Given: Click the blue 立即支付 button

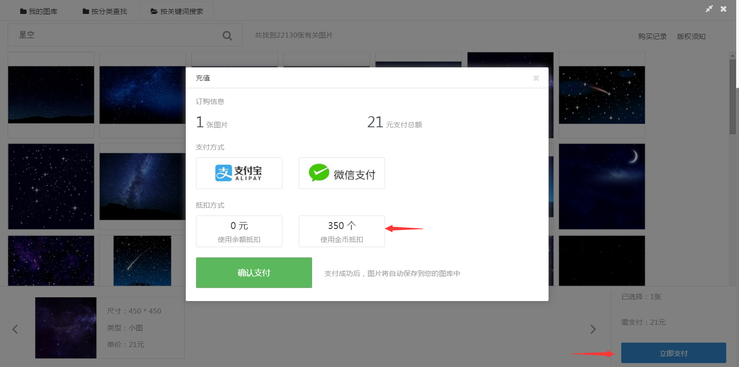Looking at the screenshot, I should click(673, 353).
